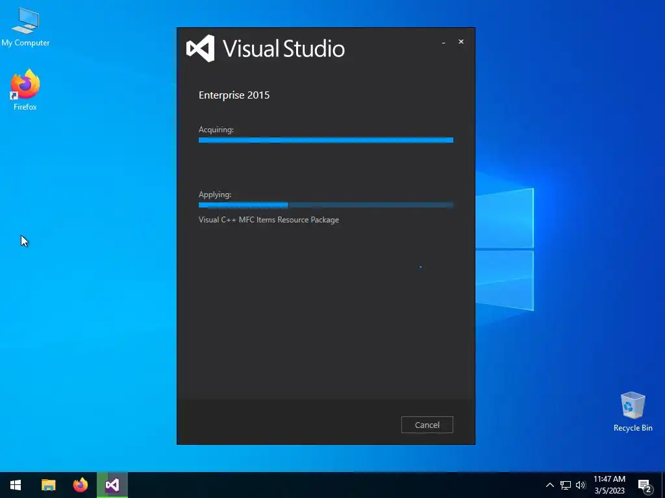Image resolution: width=665 pixels, height=498 pixels.
Task: Click Visual Studio installer taskbar button
Action: pos(112,485)
